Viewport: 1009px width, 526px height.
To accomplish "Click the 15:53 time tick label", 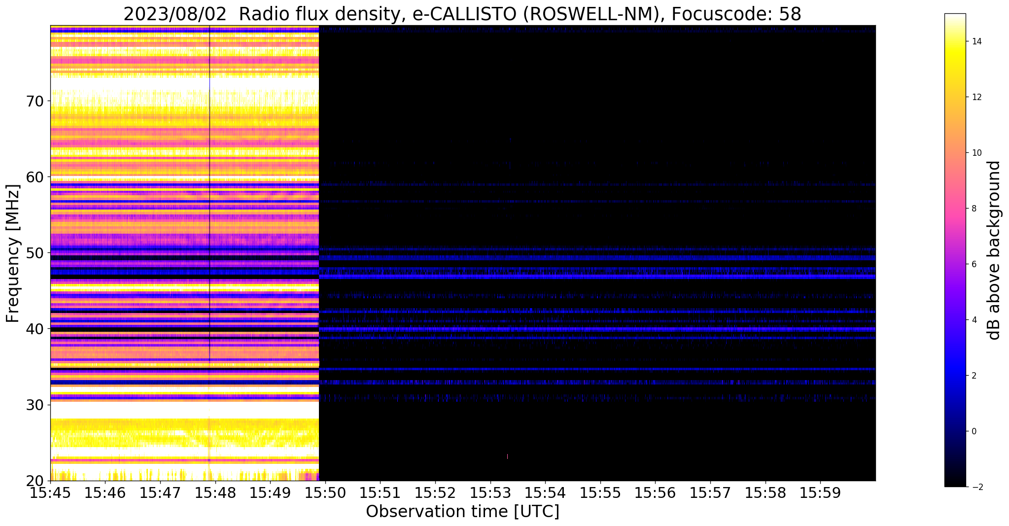I will click(x=490, y=492).
